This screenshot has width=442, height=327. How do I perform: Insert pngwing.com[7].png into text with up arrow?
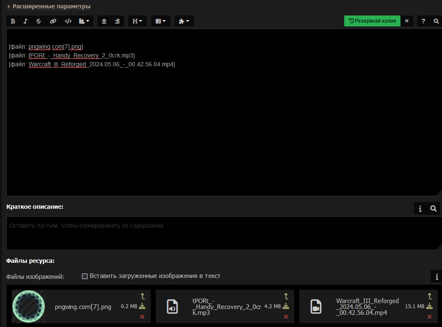143,296
